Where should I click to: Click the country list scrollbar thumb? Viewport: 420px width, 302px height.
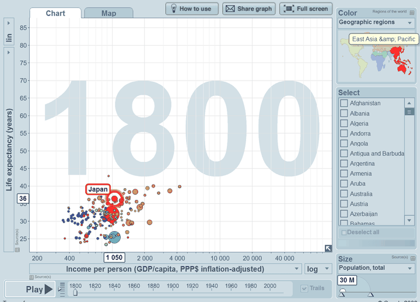click(409, 112)
